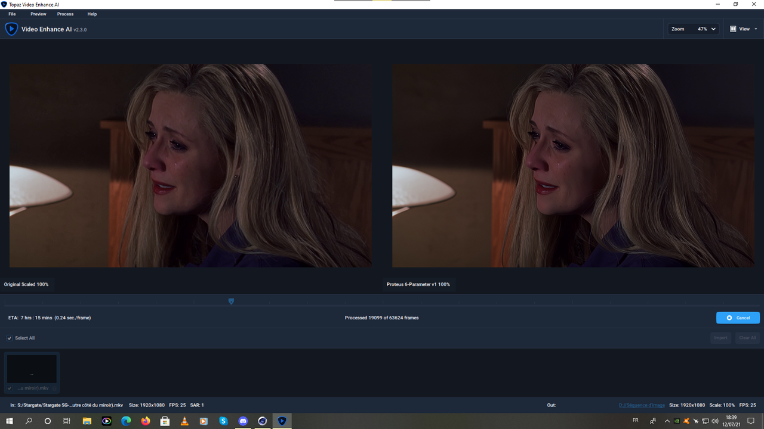Open NVIDIA tray icon
Image resolution: width=764 pixels, height=429 pixels.
[x=677, y=421]
